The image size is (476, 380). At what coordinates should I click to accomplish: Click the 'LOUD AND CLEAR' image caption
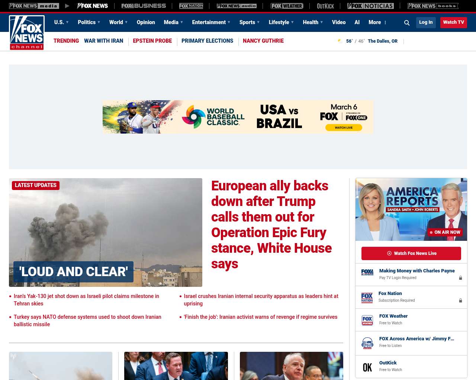(73, 272)
